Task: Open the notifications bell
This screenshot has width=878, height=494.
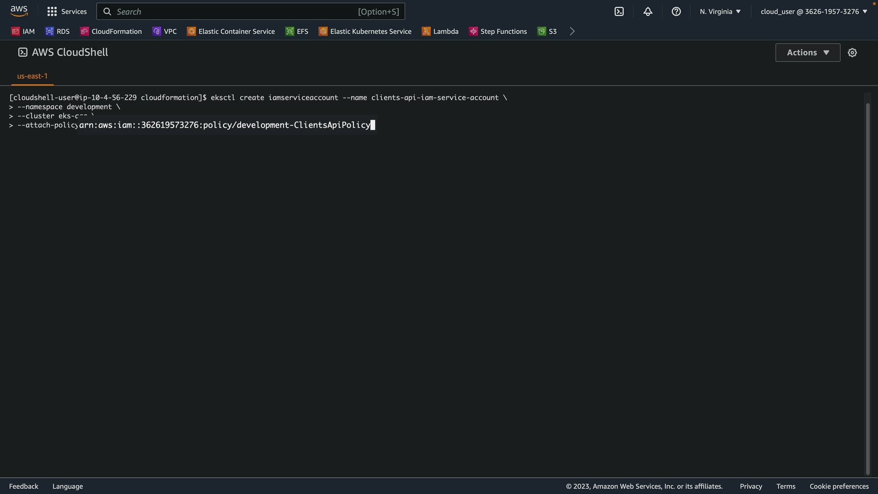Action: point(648,11)
